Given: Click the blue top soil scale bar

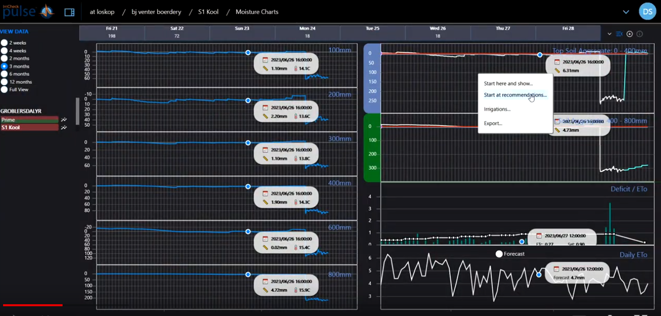Looking at the screenshot, I should click(x=372, y=78).
